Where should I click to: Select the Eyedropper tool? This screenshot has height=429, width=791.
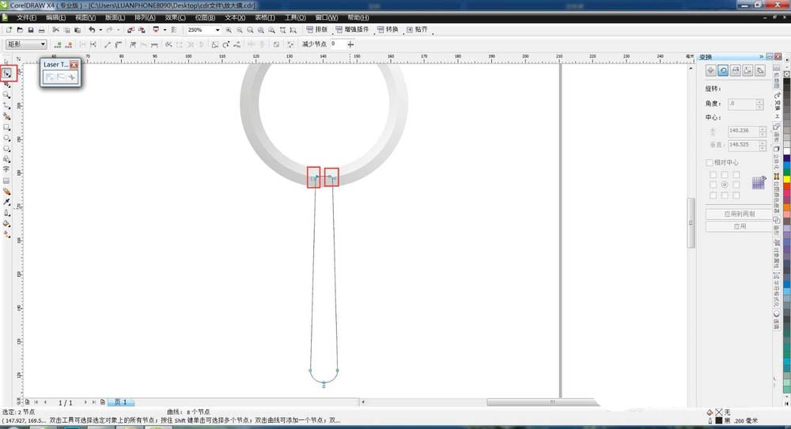[6, 202]
